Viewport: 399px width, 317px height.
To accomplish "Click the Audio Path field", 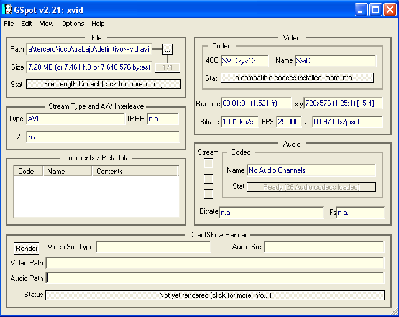I will coord(215,278).
